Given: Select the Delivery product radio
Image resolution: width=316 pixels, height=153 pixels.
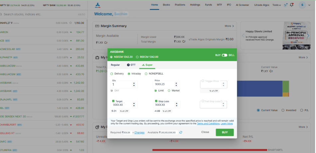Looking at the screenshot, I should pos(112,74).
